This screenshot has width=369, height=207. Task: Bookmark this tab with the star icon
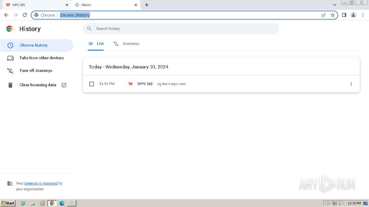333,15
